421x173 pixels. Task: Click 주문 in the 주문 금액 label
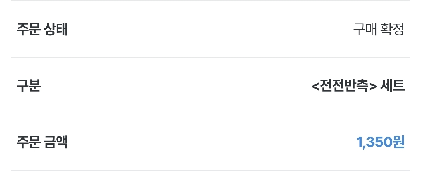click(x=28, y=142)
